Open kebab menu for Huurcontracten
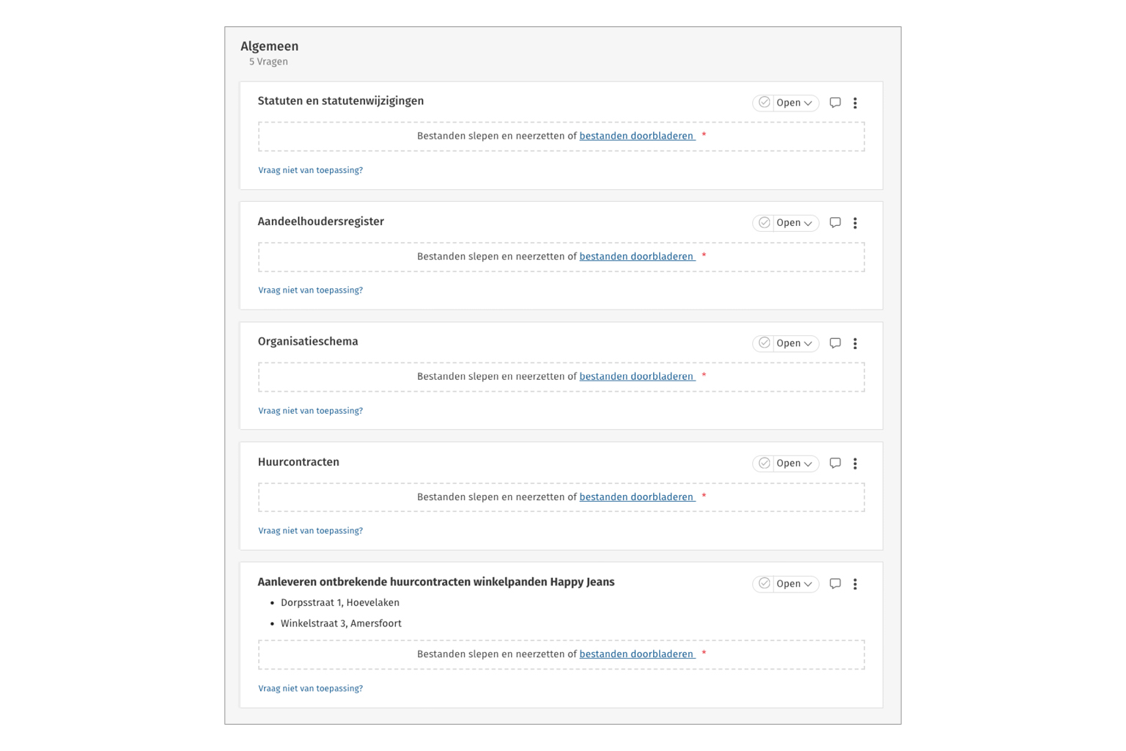This screenshot has width=1126, height=751. pos(855,464)
